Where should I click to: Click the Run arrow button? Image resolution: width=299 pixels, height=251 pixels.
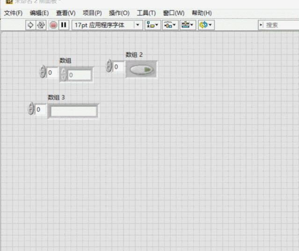(x=30, y=25)
